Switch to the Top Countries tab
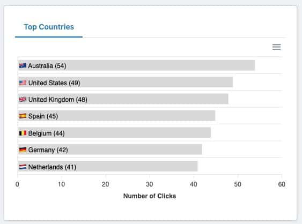The image size is (302, 224). [49, 27]
